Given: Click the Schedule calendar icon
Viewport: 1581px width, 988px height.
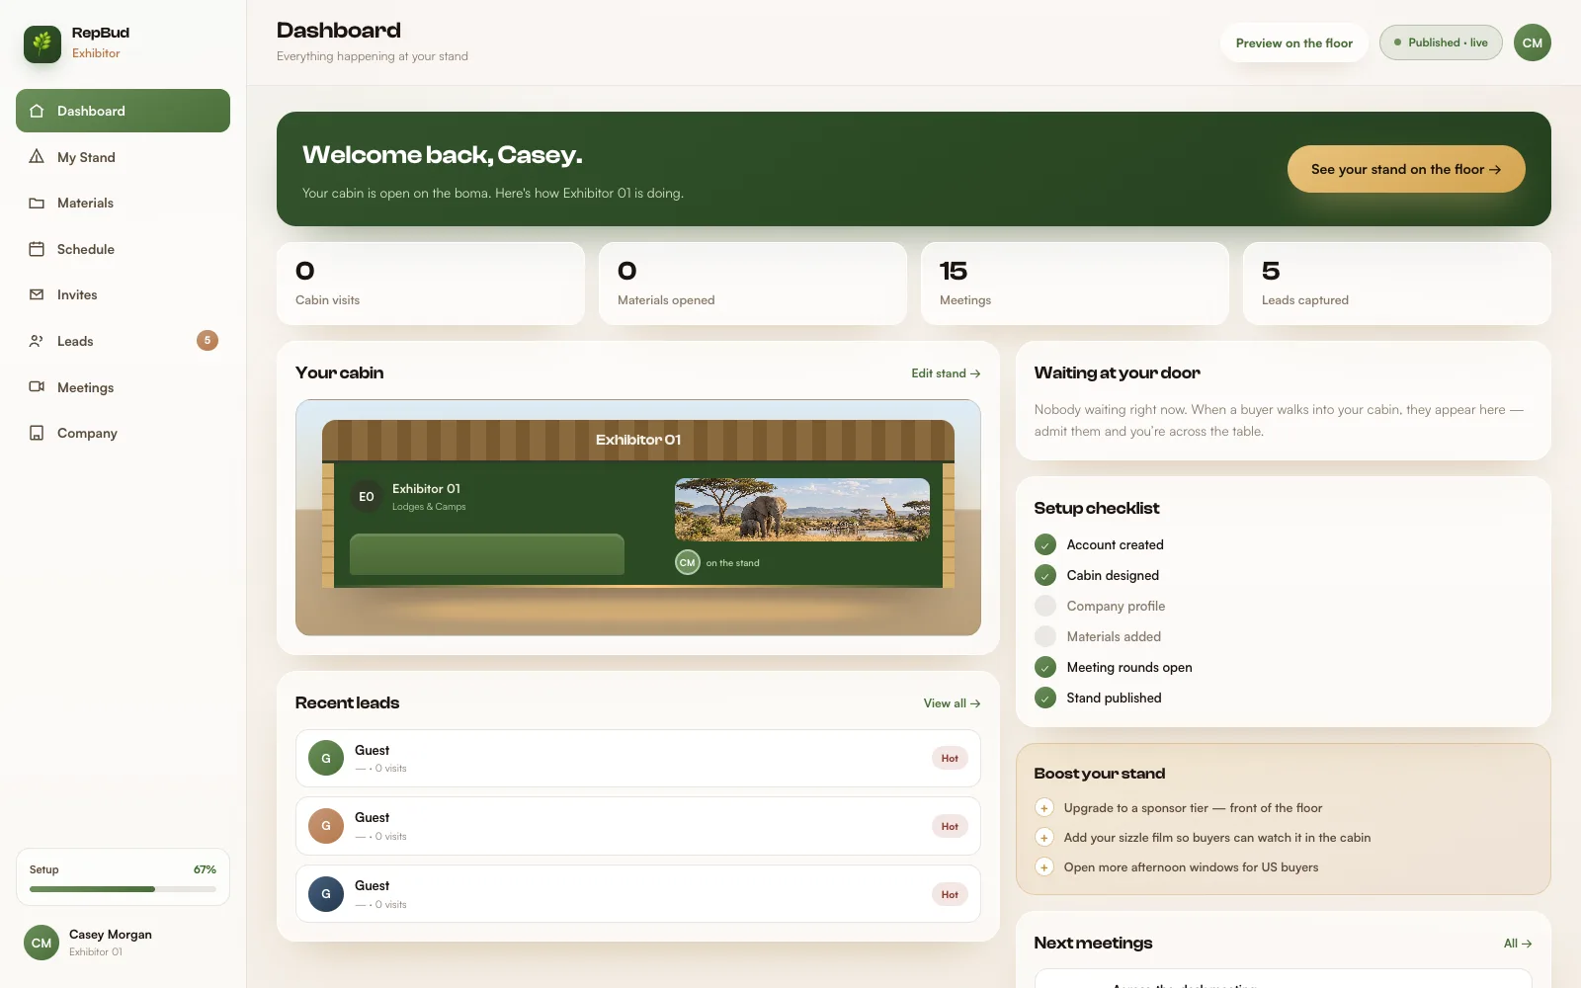Looking at the screenshot, I should point(37,249).
